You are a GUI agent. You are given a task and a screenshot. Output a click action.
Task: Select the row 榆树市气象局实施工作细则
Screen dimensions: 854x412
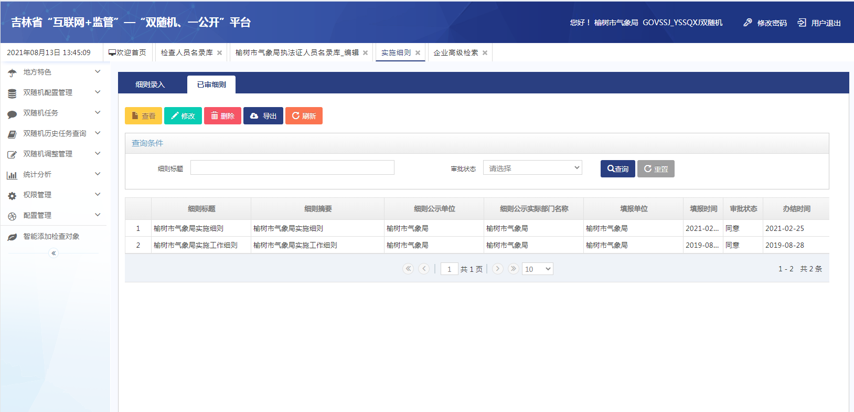tap(195, 245)
